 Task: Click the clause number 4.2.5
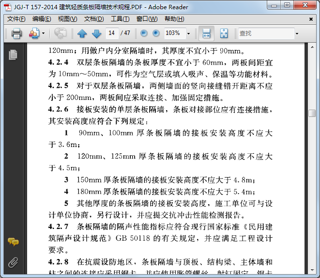pyautogui.click(x=58, y=86)
